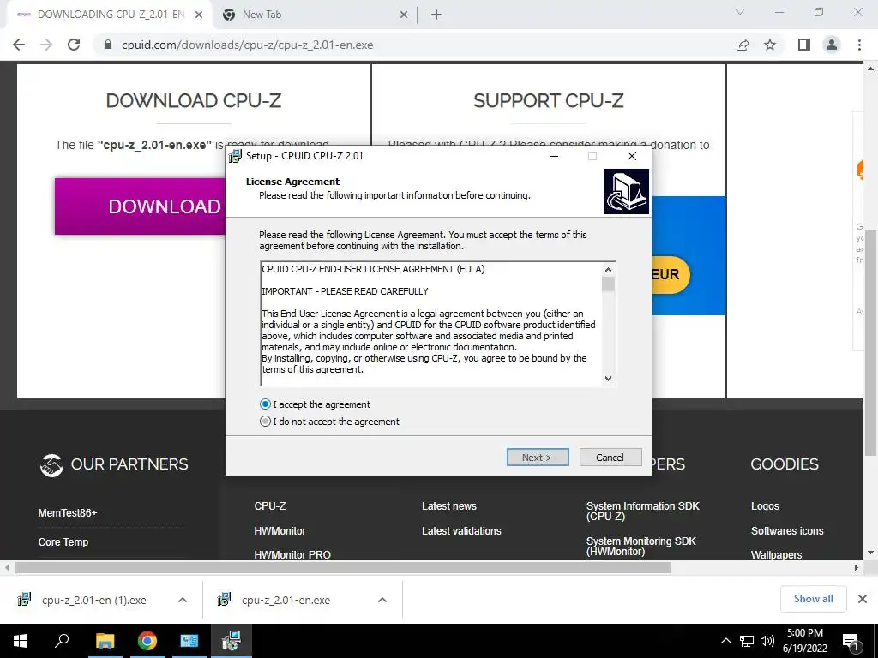
Task: Select 'I accept the agreement' radio button
Action: [266, 404]
